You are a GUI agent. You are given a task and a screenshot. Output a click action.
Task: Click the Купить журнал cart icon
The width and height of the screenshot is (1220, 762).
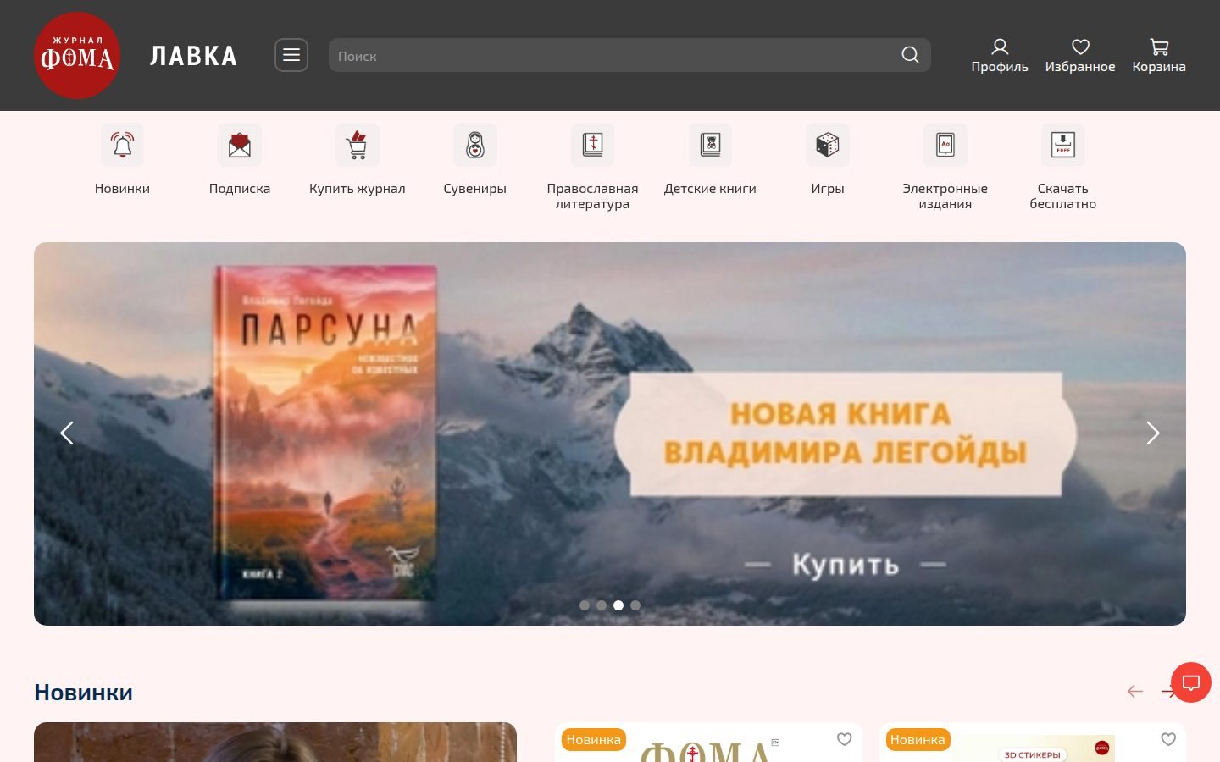point(358,145)
